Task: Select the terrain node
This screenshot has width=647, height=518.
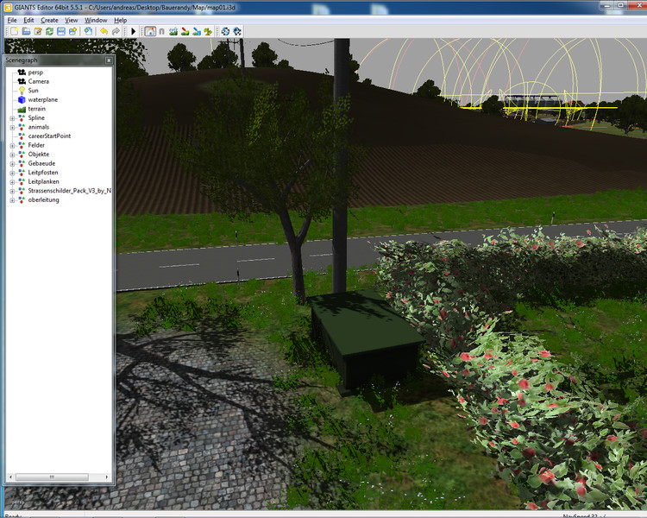Action: click(x=37, y=109)
